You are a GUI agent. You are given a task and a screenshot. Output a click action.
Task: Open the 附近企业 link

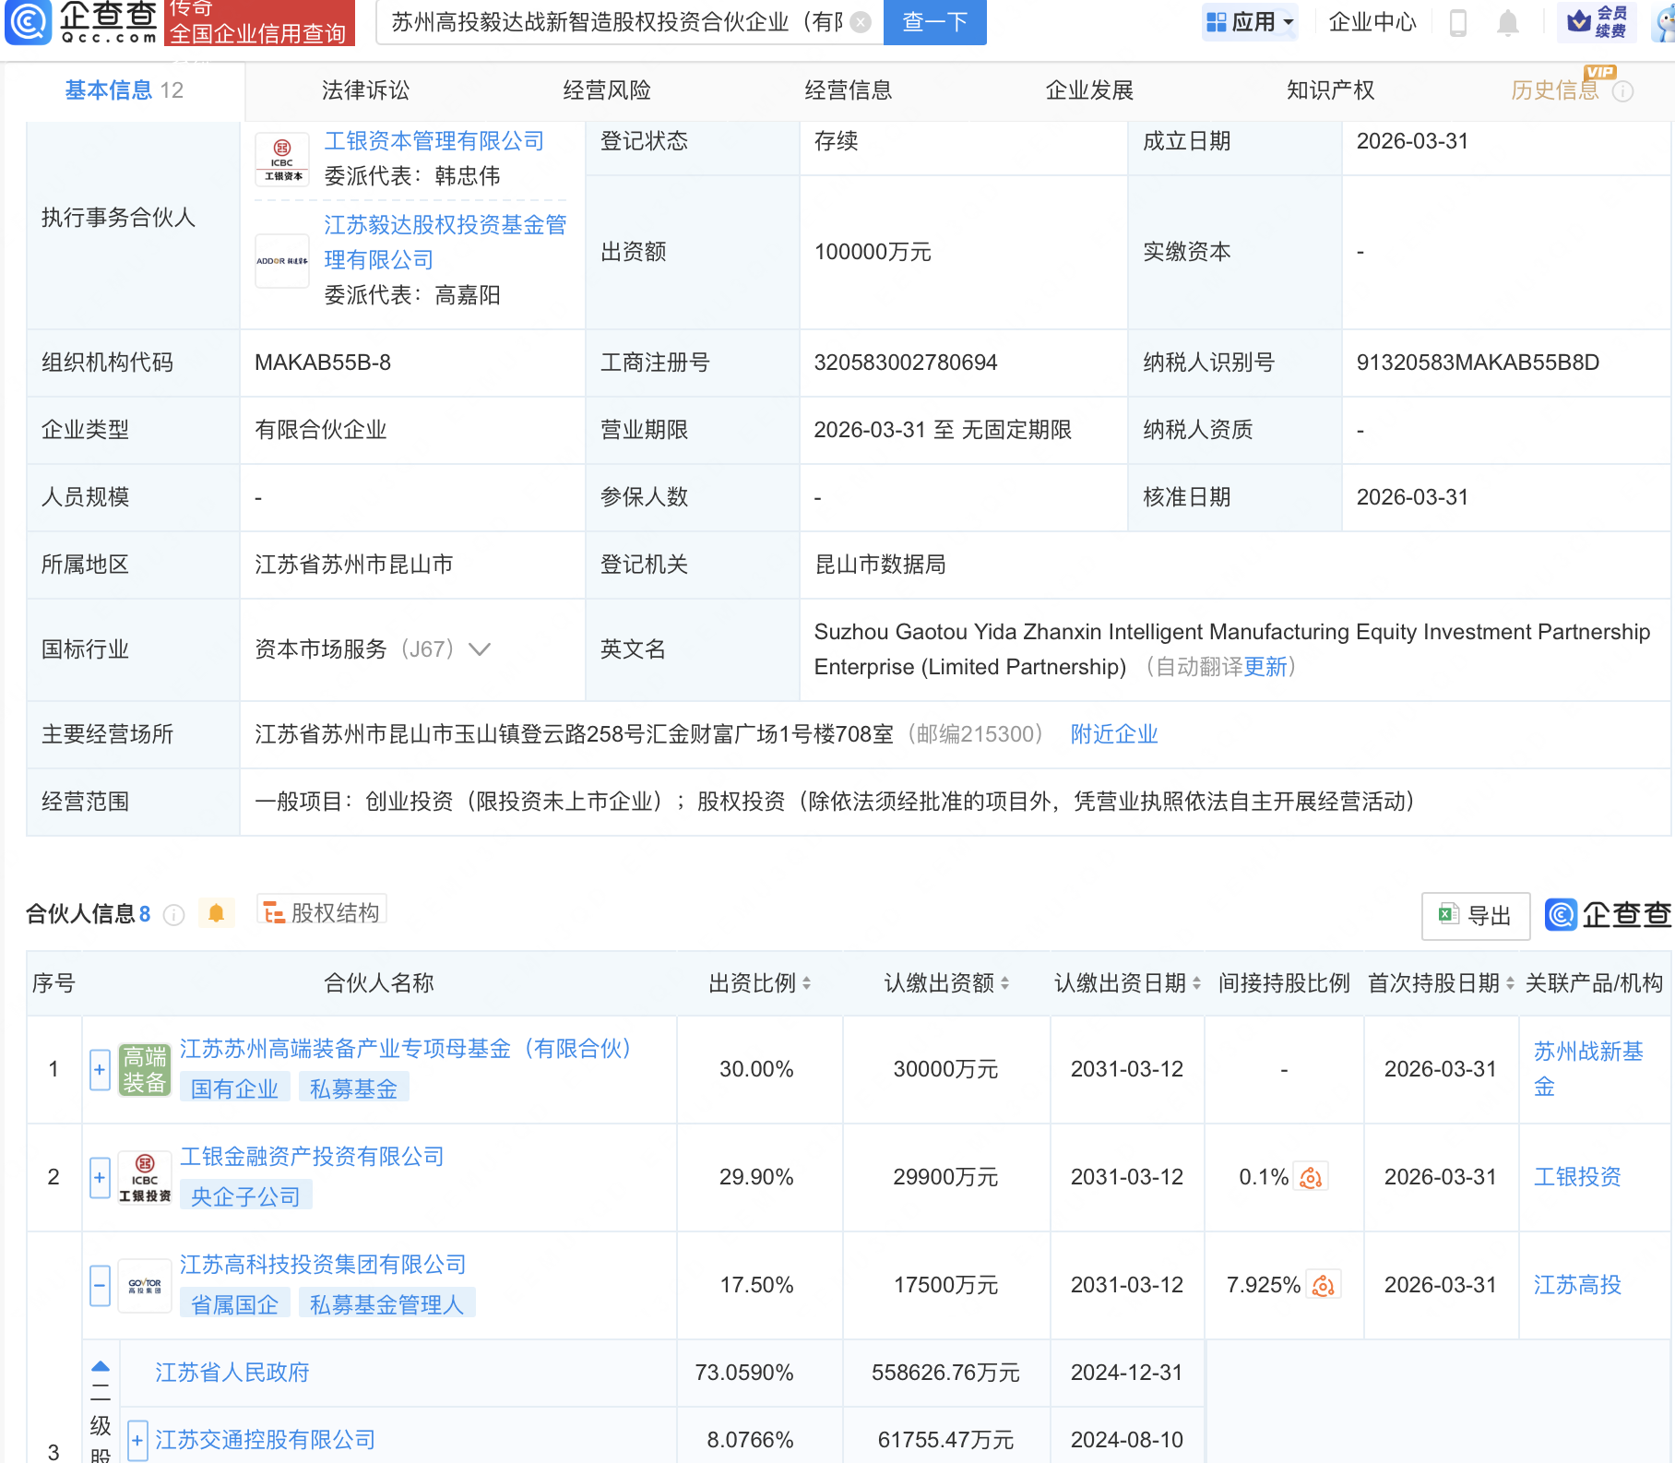[1113, 733]
